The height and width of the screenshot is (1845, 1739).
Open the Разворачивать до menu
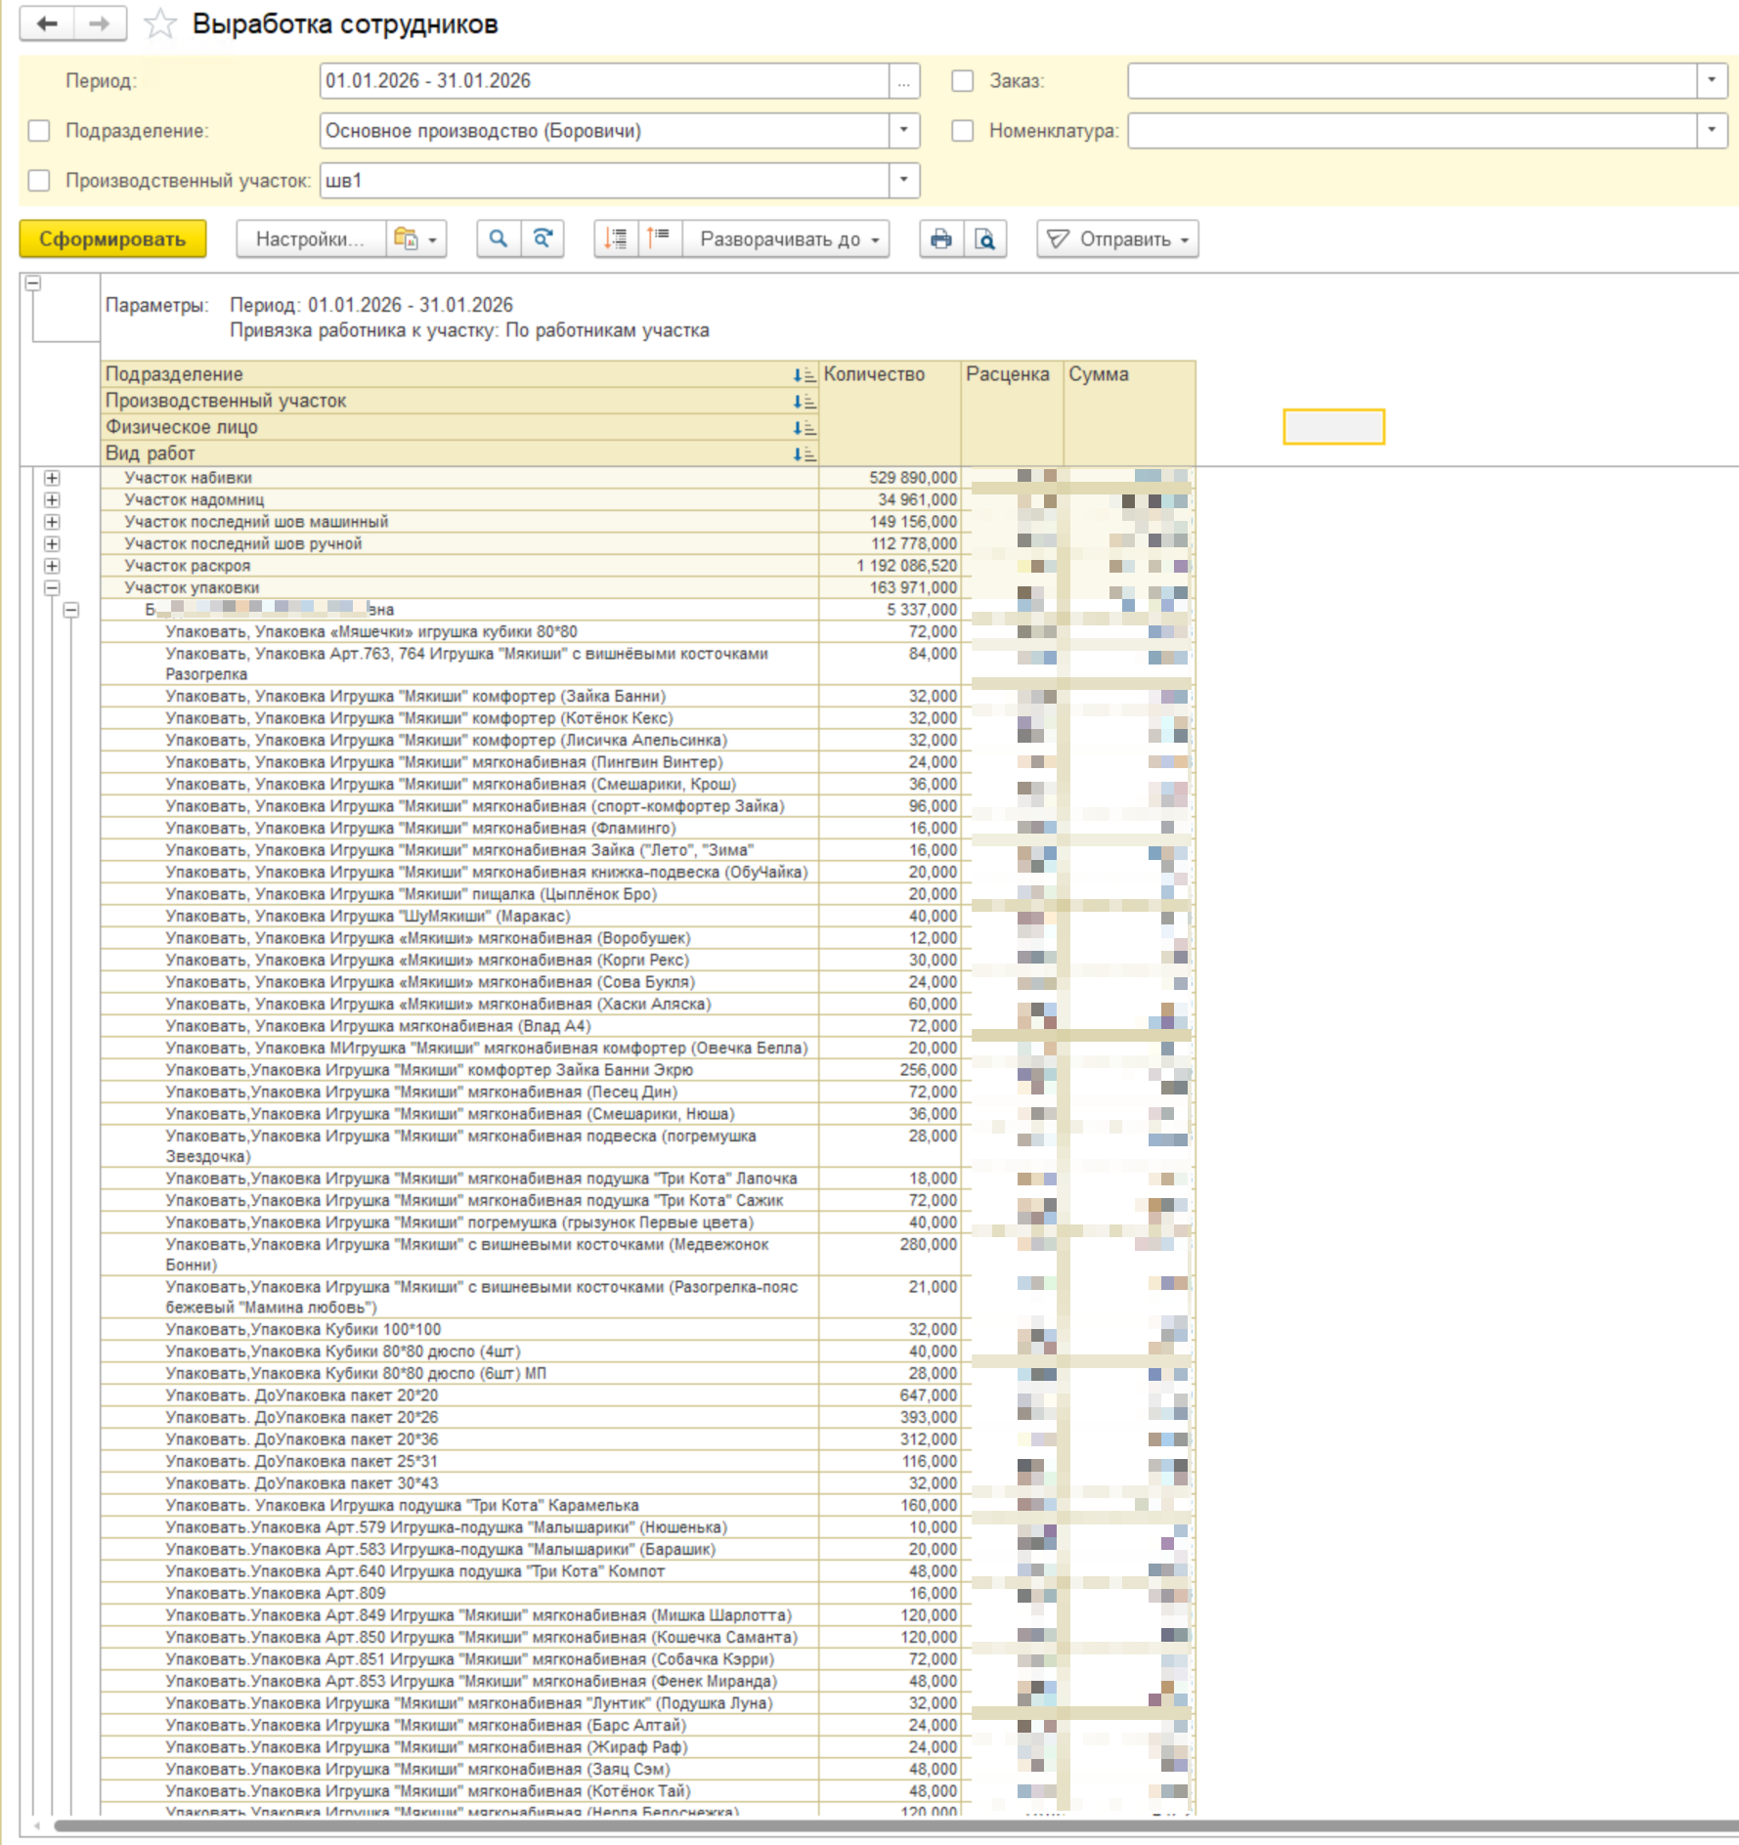pyautogui.click(x=786, y=239)
